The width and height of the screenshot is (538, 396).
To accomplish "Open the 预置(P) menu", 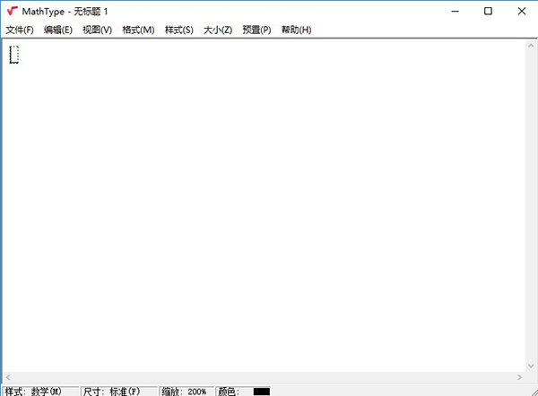I will 256,30.
